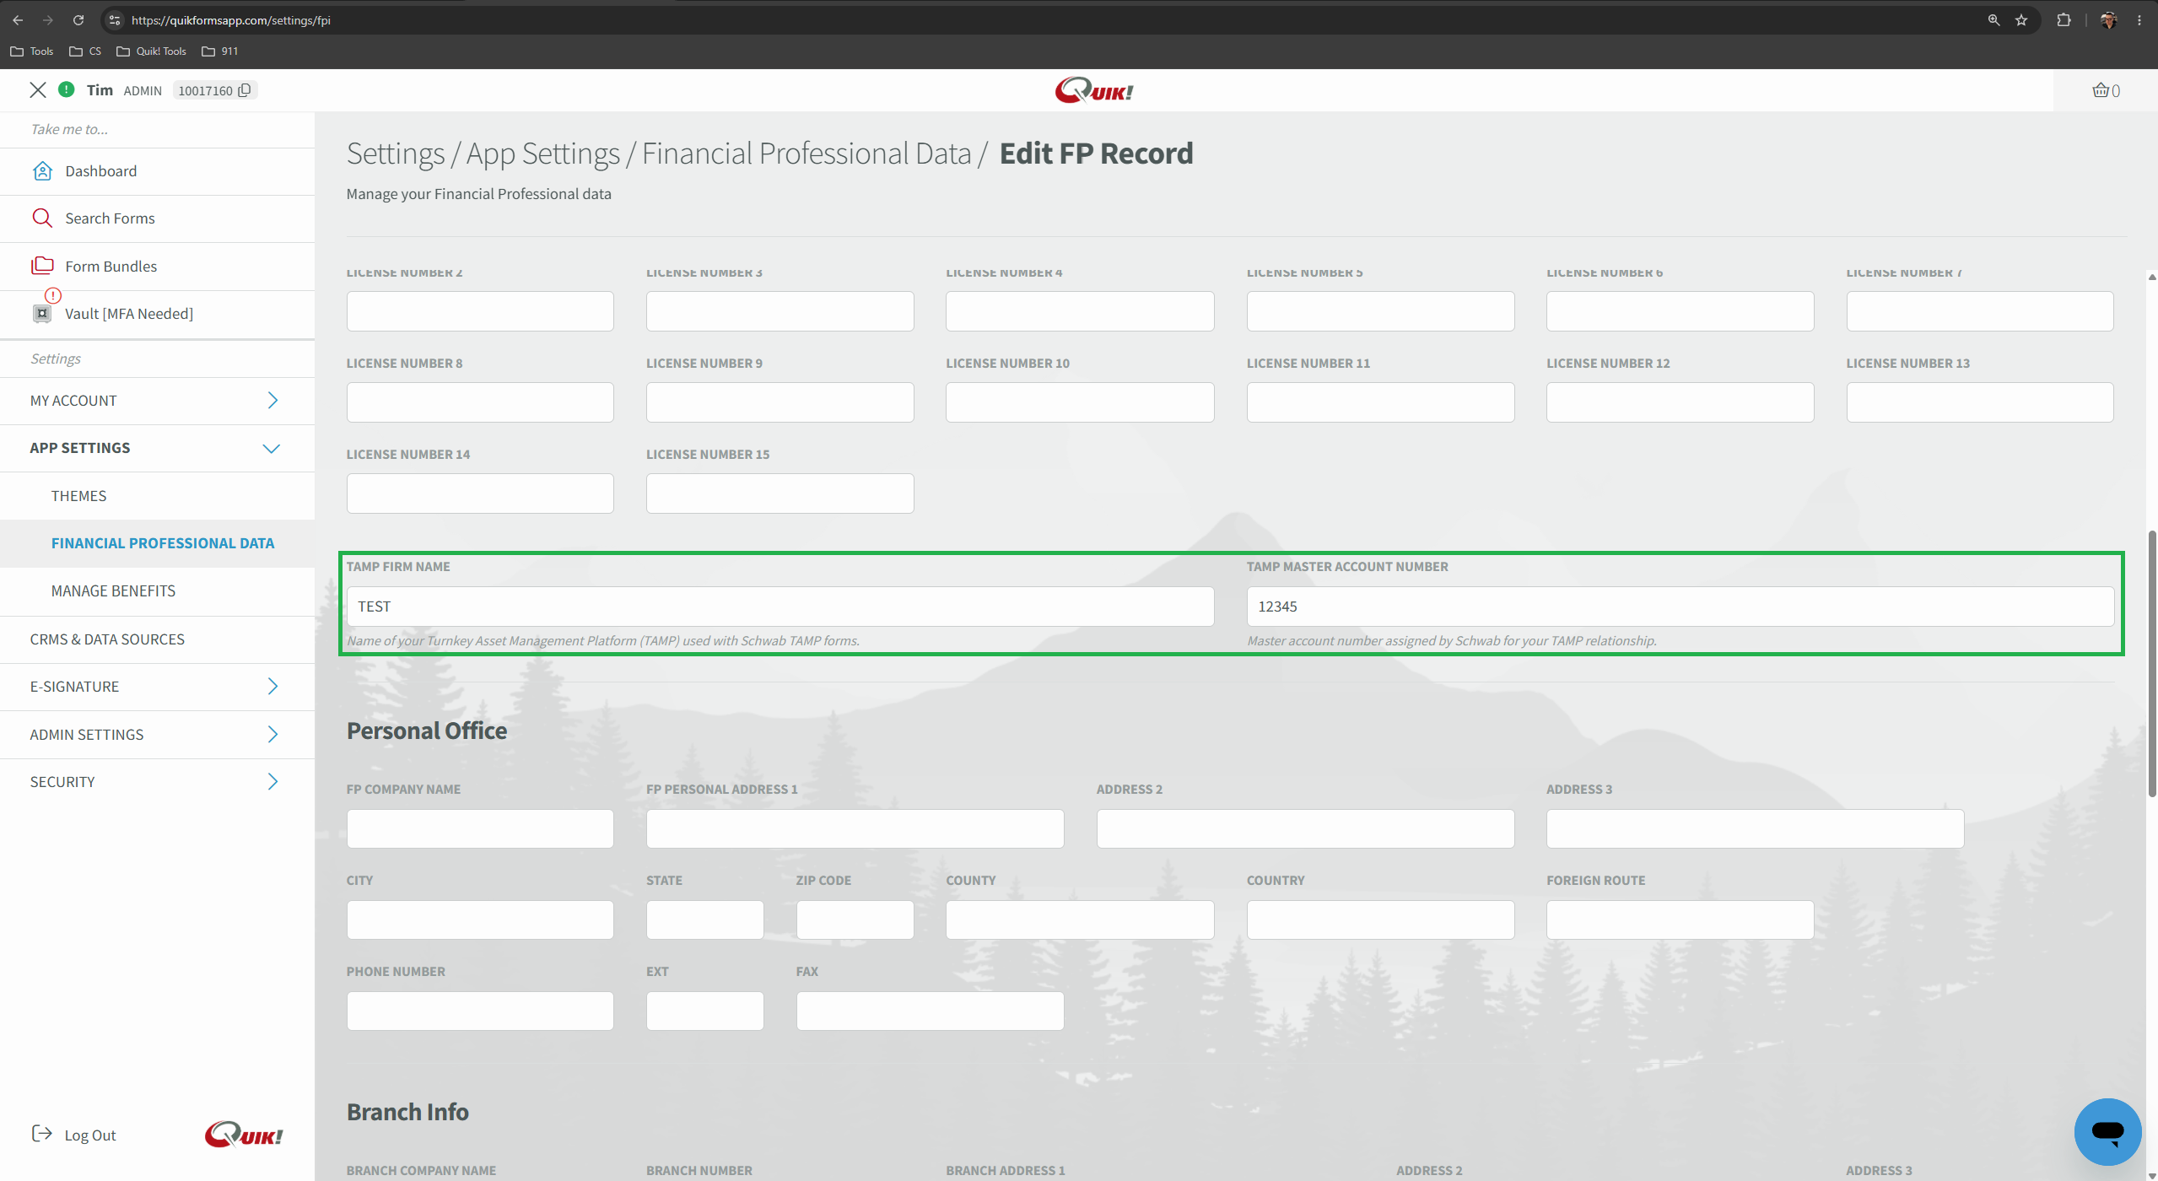The width and height of the screenshot is (2158, 1181).
Task: Expand the MY ACCOUNT section chevron
Action: click(272, 401)
